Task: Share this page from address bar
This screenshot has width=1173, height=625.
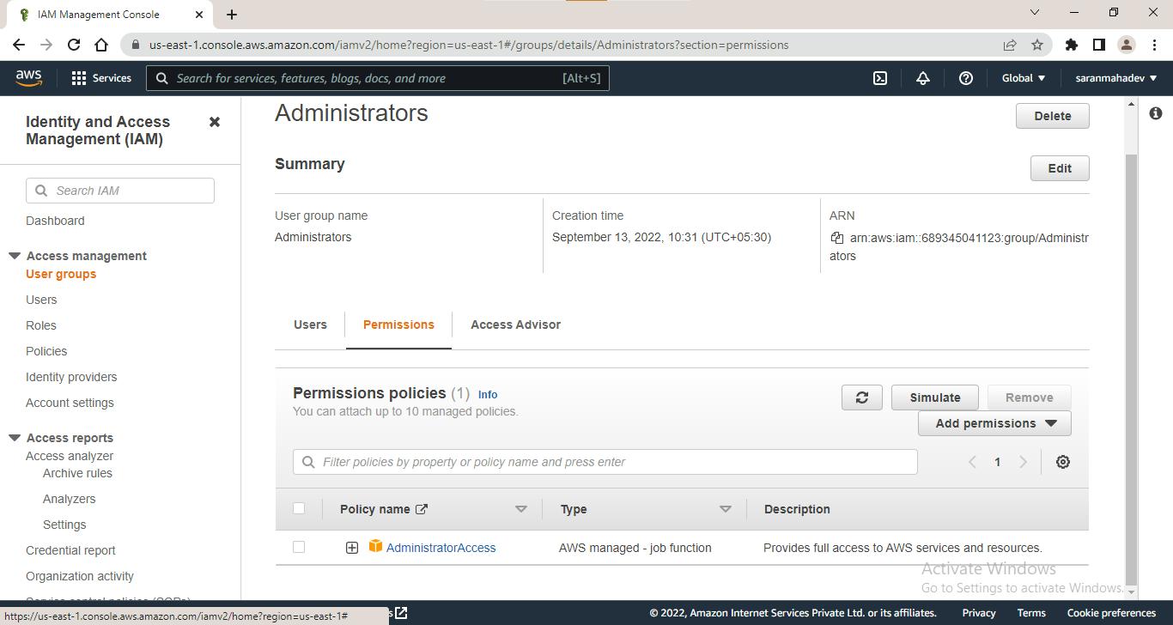Action: point(1010,45)
